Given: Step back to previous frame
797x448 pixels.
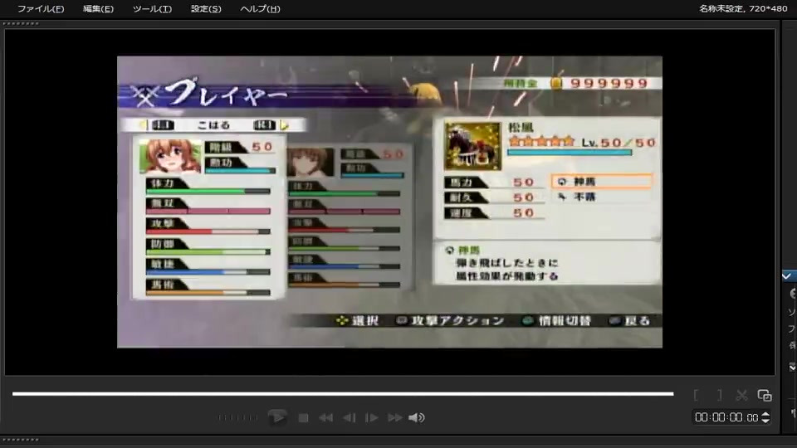Looking at the screenshot, I should [350, 418].
